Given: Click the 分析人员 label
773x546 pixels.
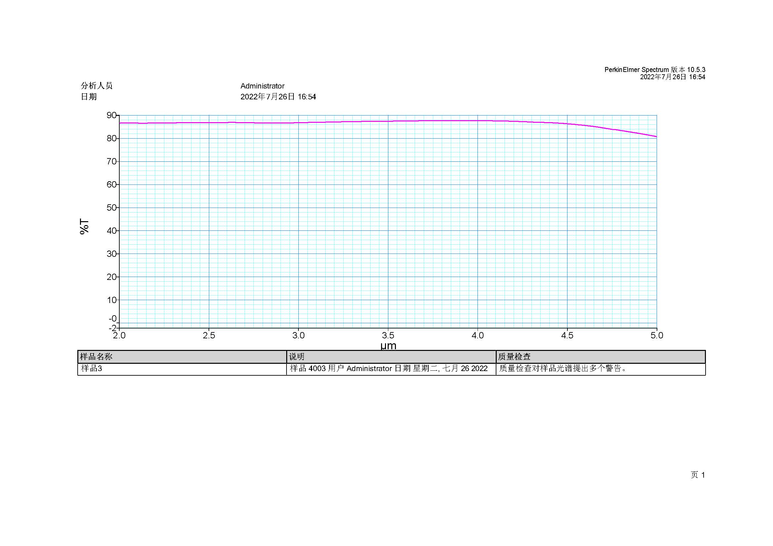Looking at the screenshot, I should click(97, 86).
